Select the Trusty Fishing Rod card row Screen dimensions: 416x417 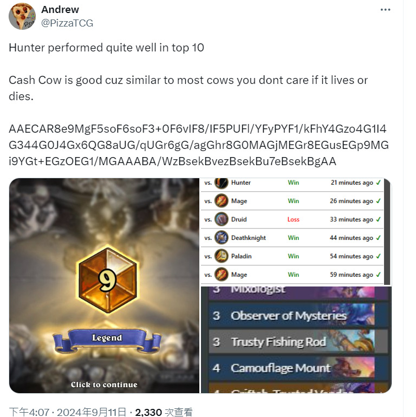tap(297, 342)
